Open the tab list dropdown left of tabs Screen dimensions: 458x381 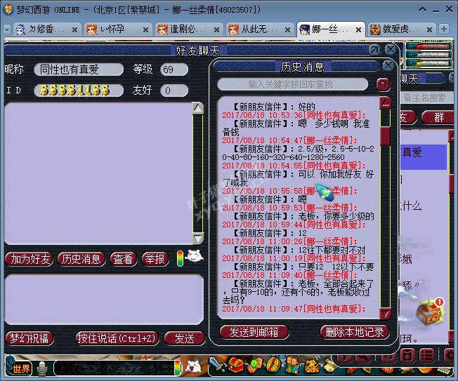[7, 29]
